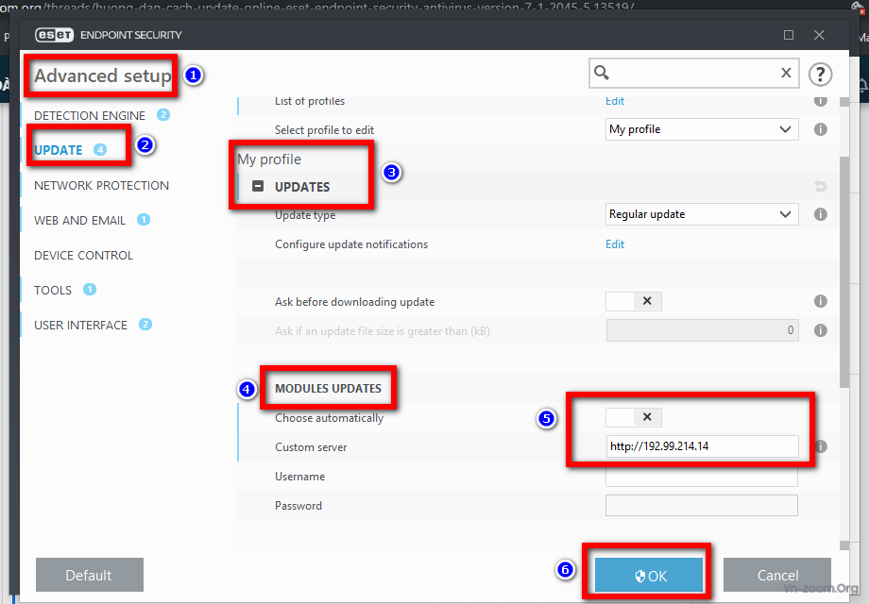Open Select profile to edit dropdown
Viewport: 869px width, 604px height.
pyautogui.click(x=702, y=129)
